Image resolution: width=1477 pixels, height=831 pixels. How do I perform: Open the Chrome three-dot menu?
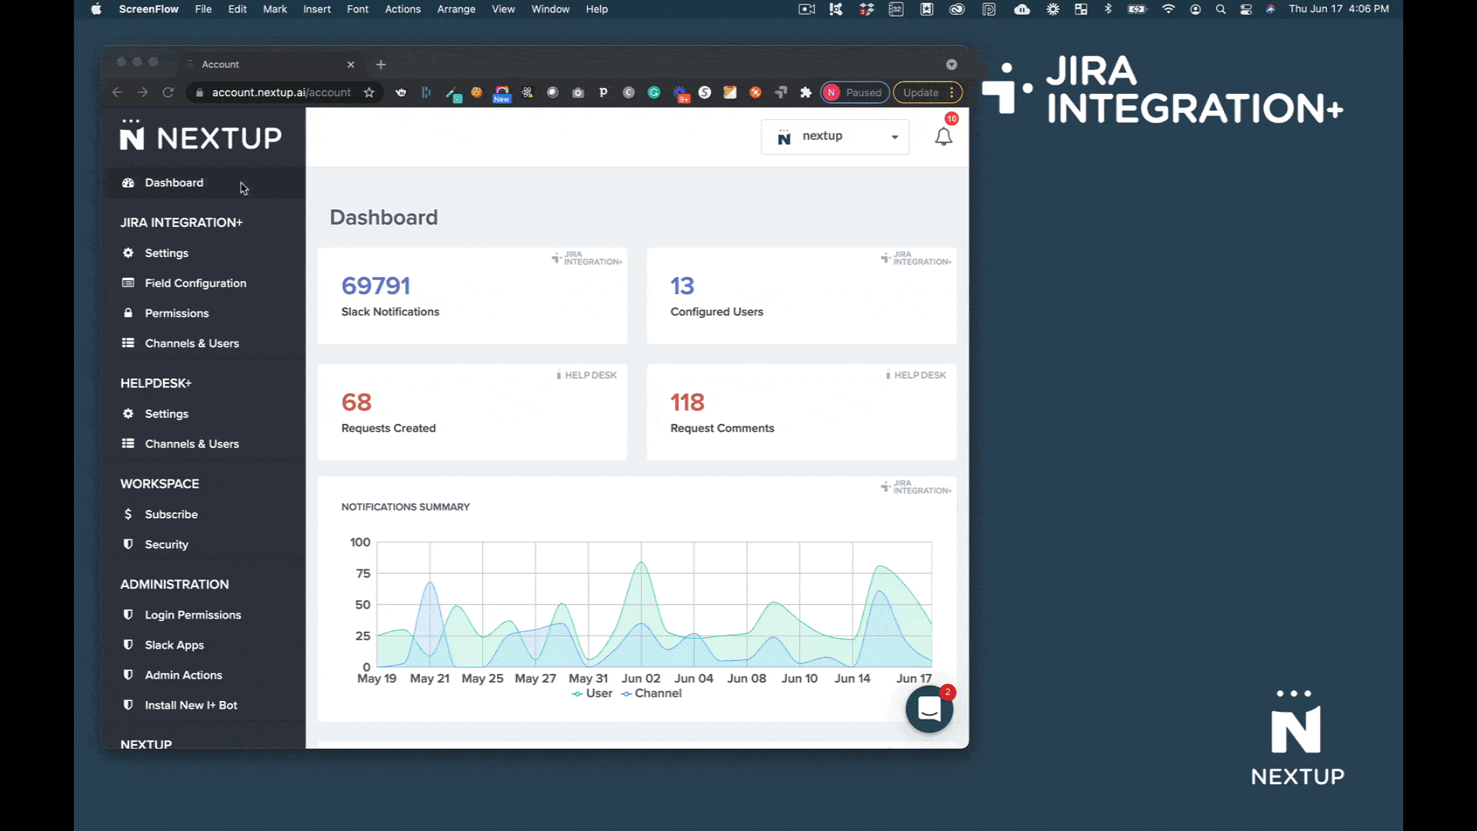coord(952,92)
